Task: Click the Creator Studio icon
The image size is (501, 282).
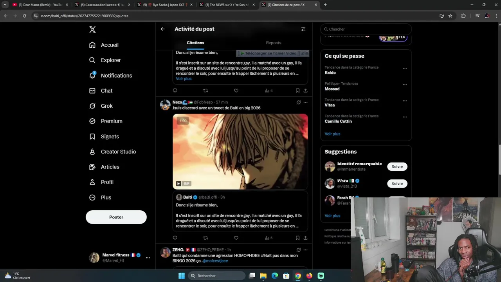Action: (92, 152)
